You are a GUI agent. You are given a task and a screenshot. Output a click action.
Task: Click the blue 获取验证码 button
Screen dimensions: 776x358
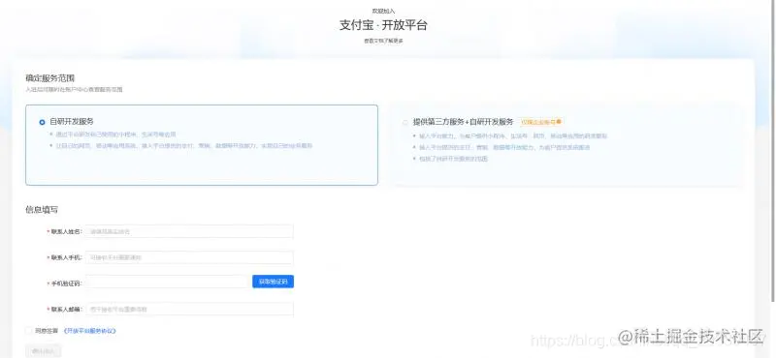(274, 282)
